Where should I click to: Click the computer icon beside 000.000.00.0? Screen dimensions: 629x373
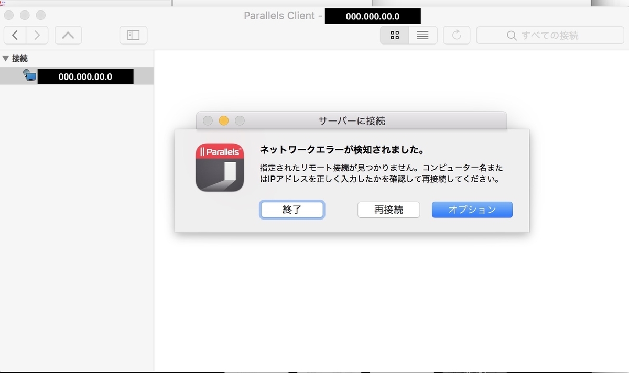pyautogui.click(x=29, y=75)
